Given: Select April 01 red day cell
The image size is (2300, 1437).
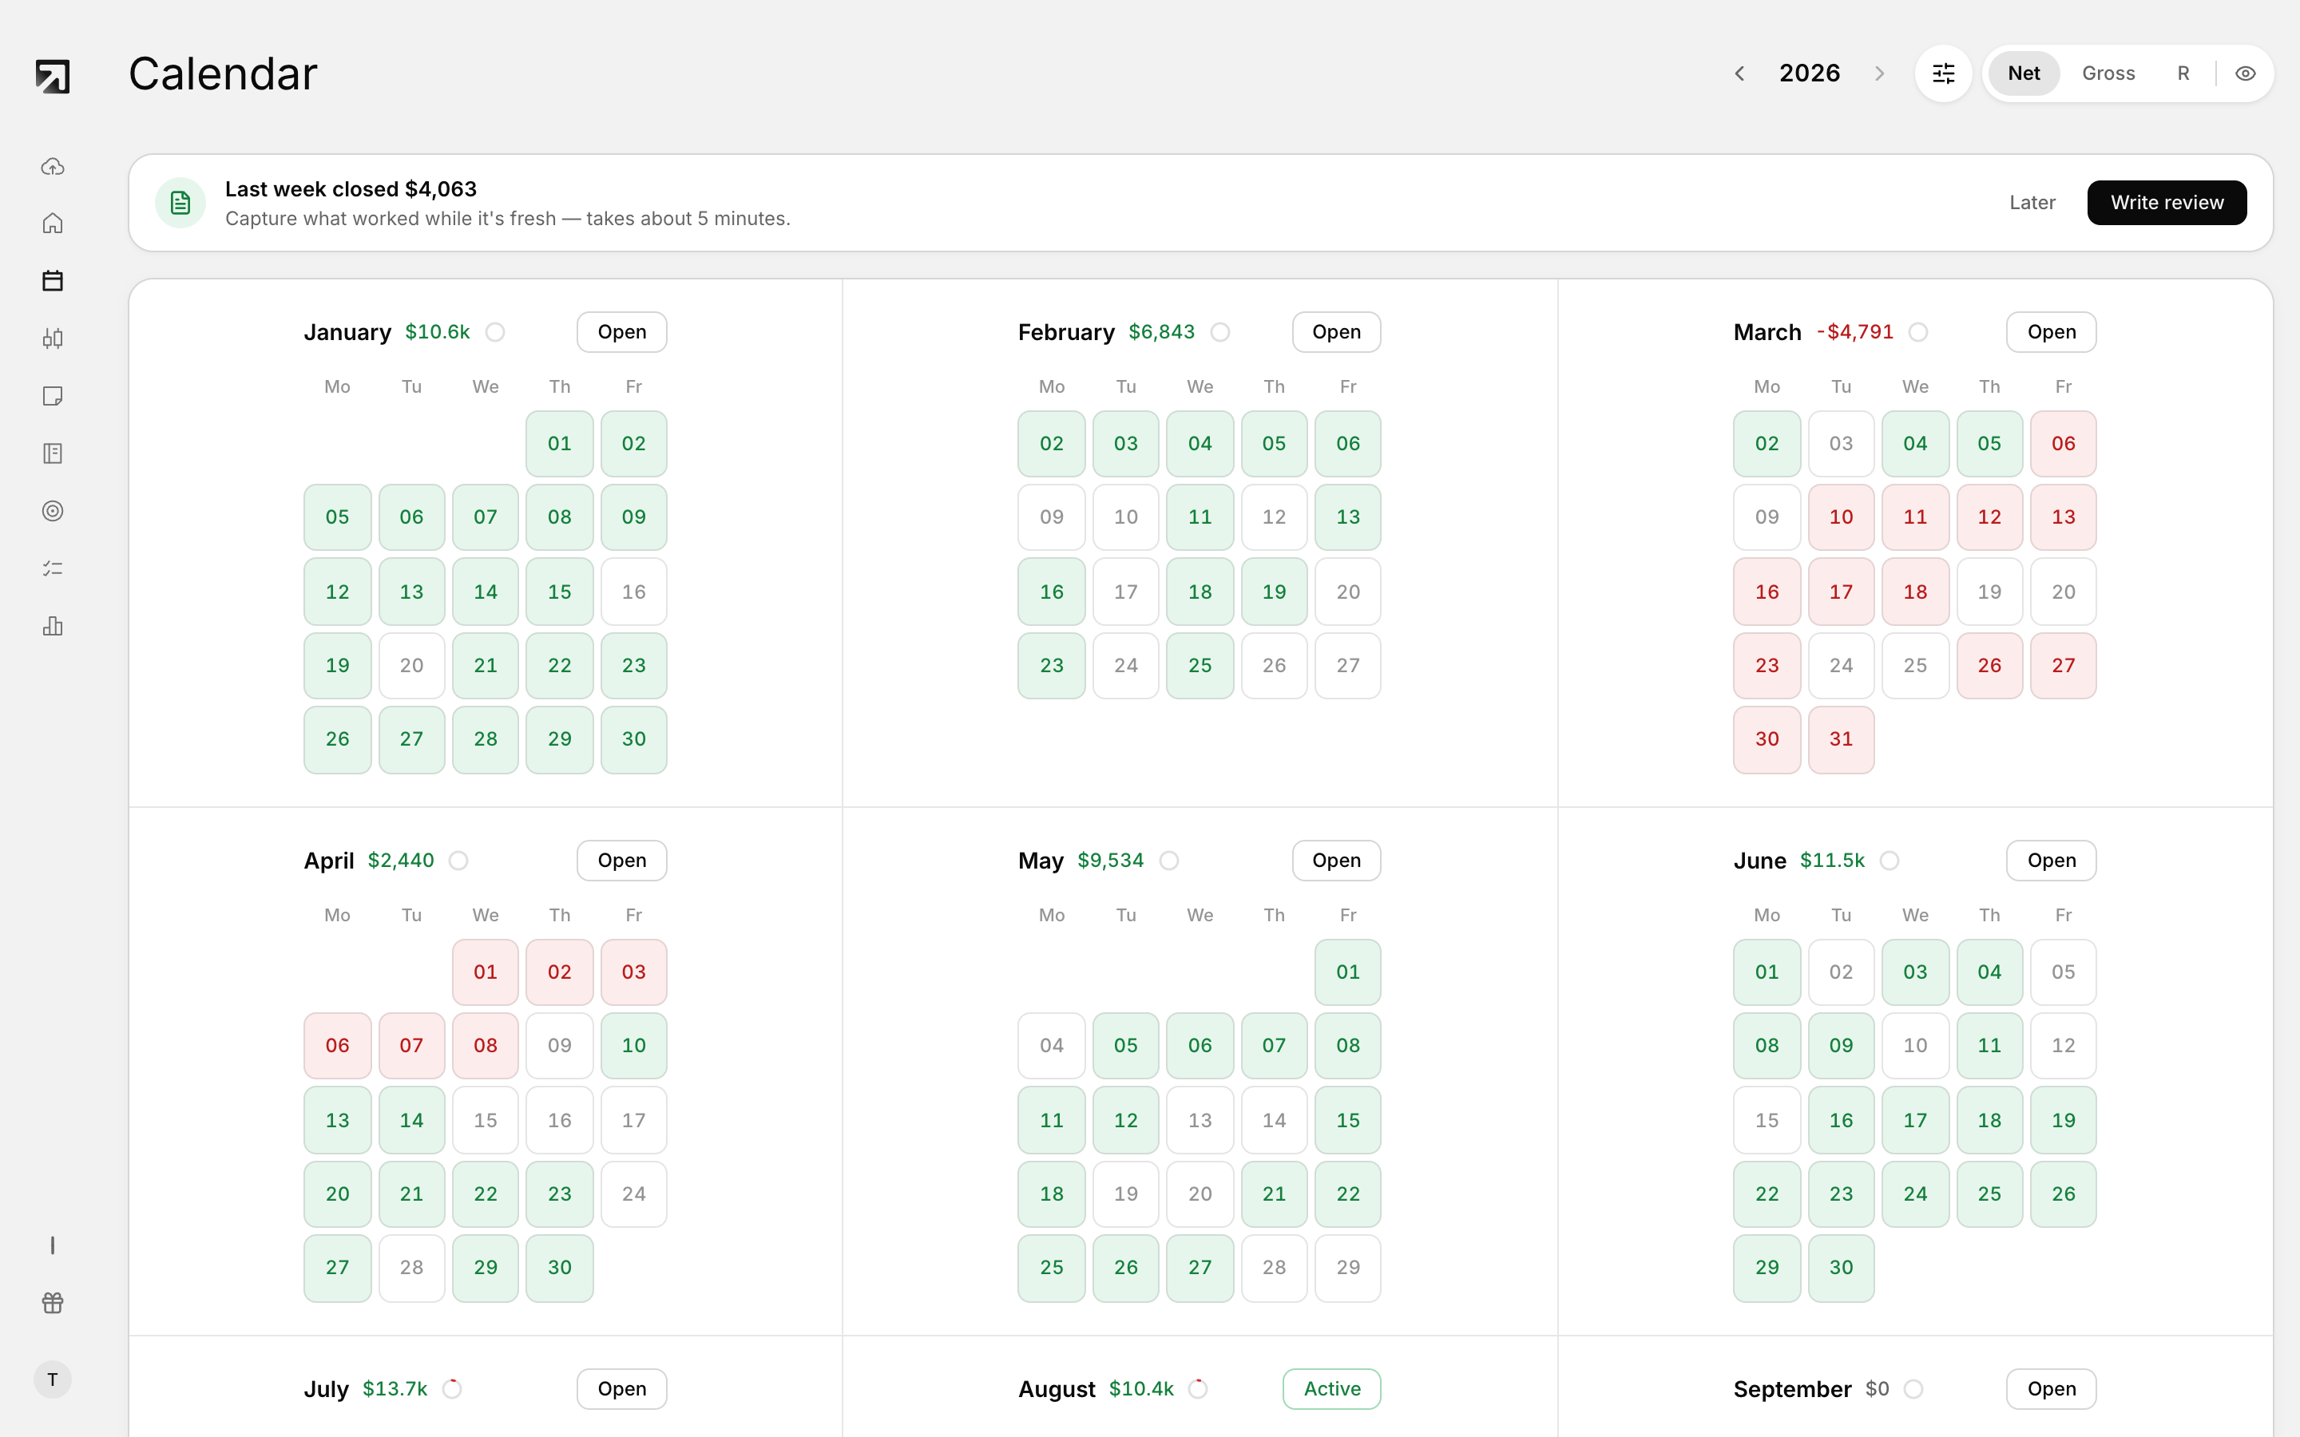Looking at the screenshot, I should (486, 972).
